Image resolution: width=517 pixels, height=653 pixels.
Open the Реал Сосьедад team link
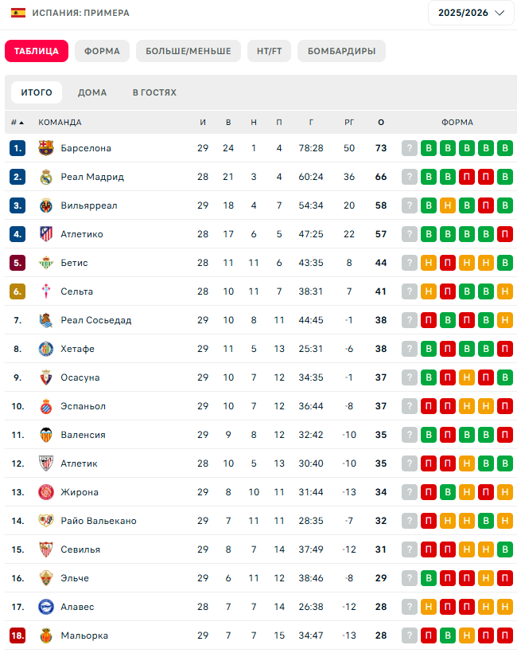point(96,320)
